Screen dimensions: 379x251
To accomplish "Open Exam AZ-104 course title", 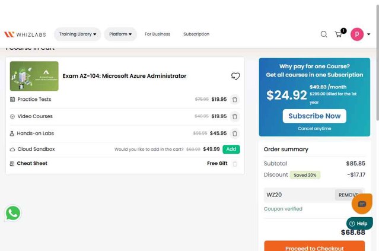I will (125, 76).
